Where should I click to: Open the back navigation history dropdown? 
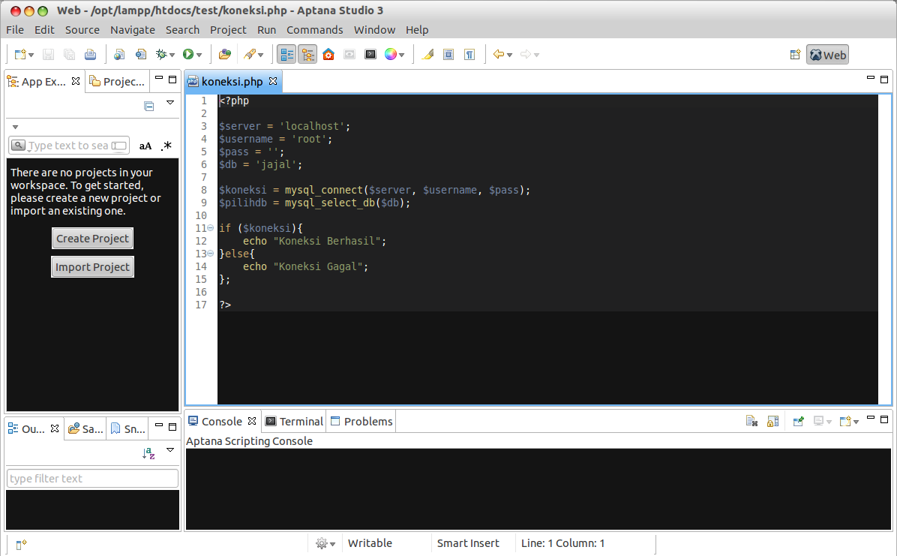pos(509,55)
